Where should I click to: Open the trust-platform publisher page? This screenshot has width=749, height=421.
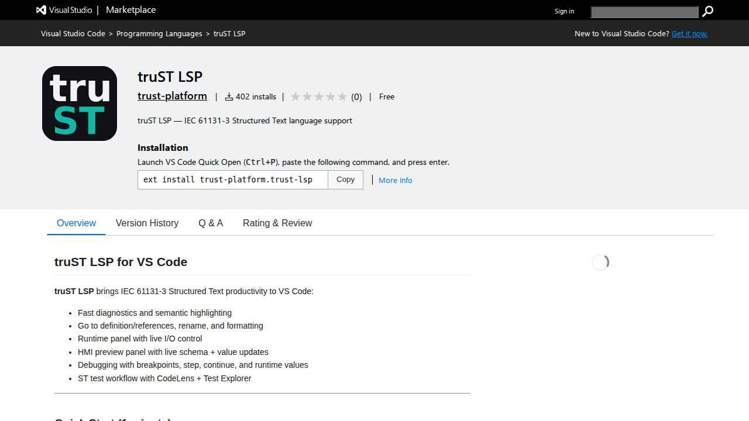pos(172,95)
